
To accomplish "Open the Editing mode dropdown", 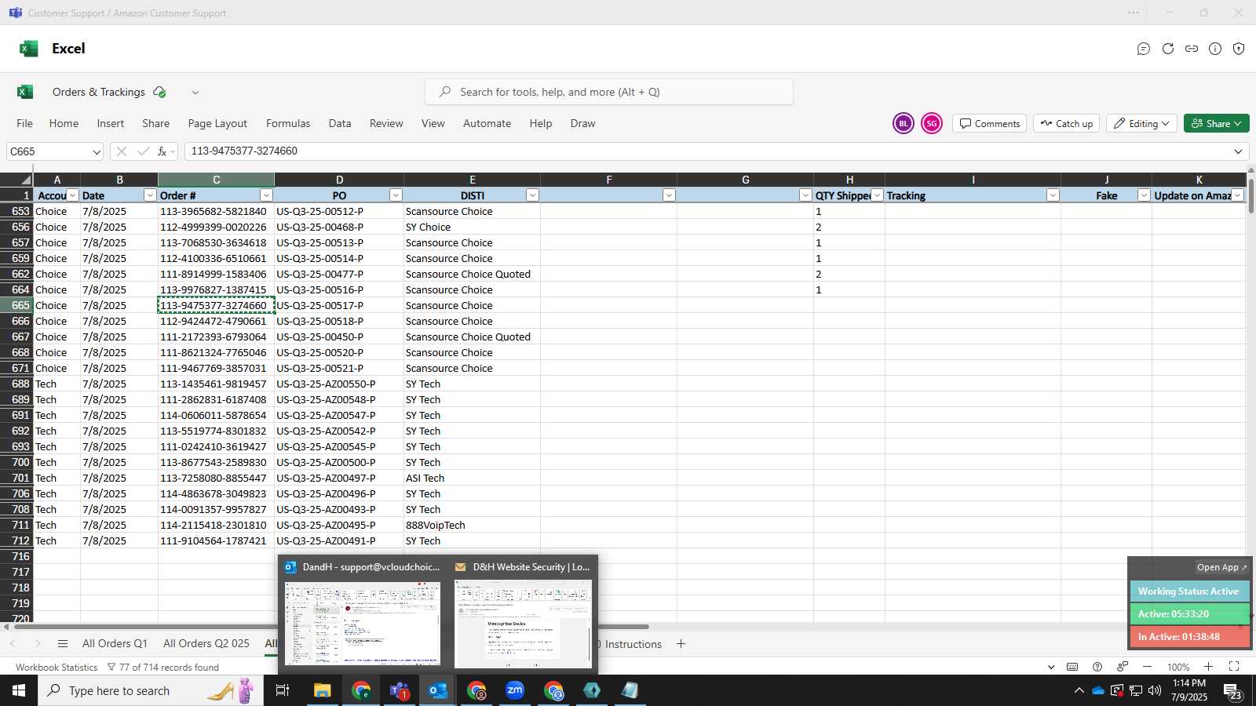I will click(x=1141, y=123).
